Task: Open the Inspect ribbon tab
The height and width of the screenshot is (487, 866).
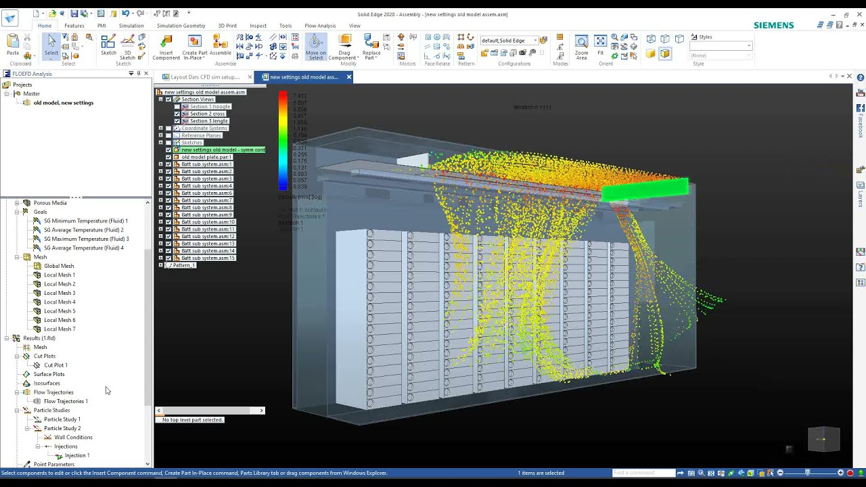Action: tap(258, 26)
